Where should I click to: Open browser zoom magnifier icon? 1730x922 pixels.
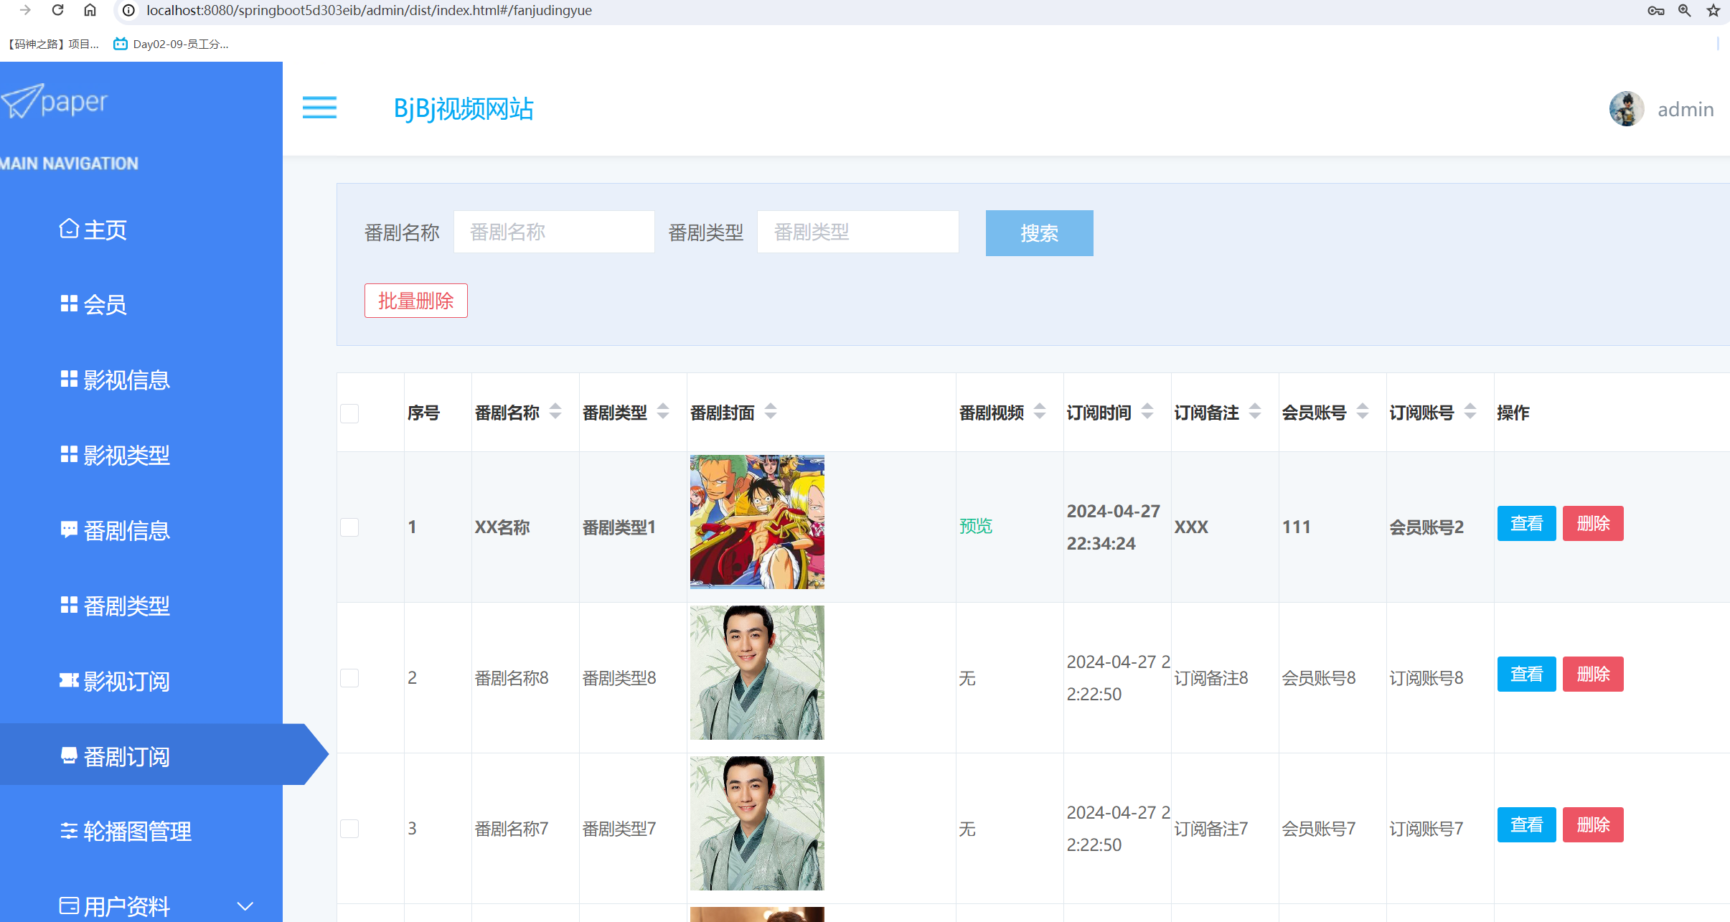pos(1685,10)
